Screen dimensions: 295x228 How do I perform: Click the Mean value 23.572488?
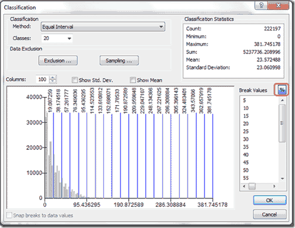(269, 59)
